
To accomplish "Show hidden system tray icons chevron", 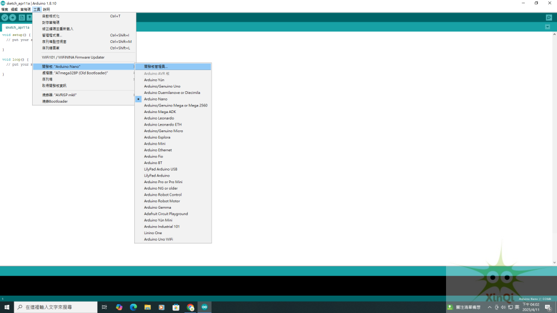I will [x=490, y=308].
